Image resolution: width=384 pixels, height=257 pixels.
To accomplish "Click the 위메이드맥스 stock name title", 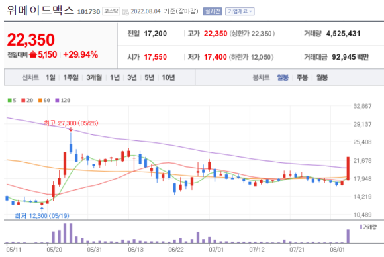I will coord(40,11).
